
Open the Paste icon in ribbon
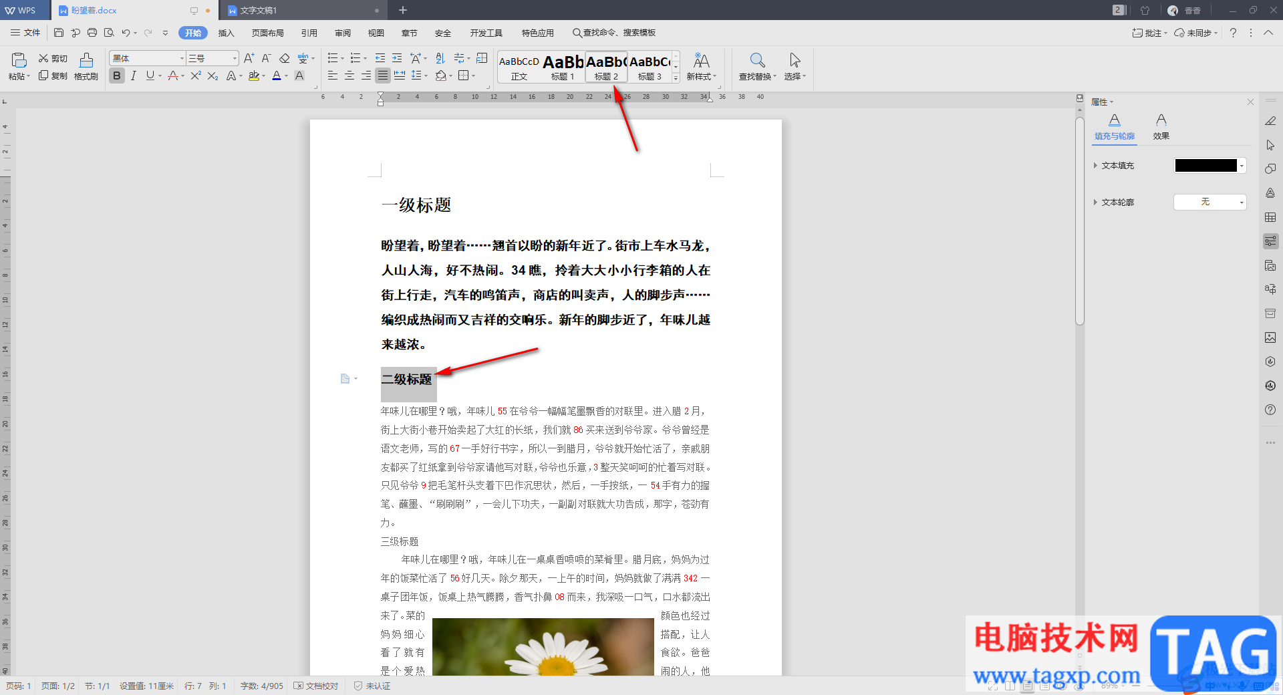(19, 60)
